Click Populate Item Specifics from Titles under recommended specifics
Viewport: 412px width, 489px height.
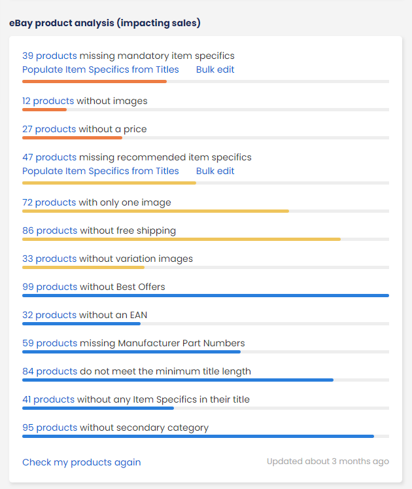click(100, 171)
